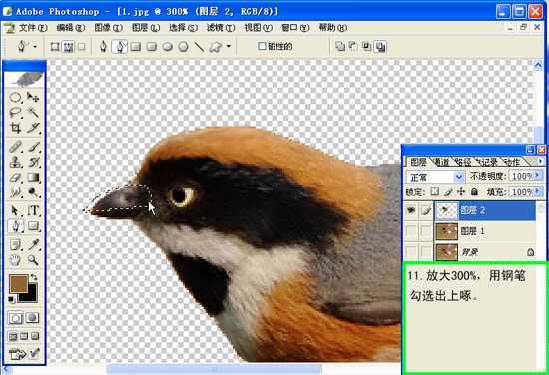The height and width of the screenshot is (375, 549).
Task: Switch to Quick Mask mode
Action: (32, 317)
